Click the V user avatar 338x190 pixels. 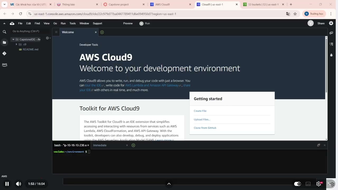pos(311,23)
